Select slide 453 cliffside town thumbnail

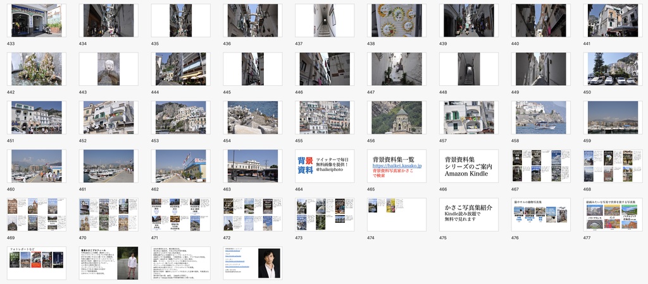(x=180, y=117)
